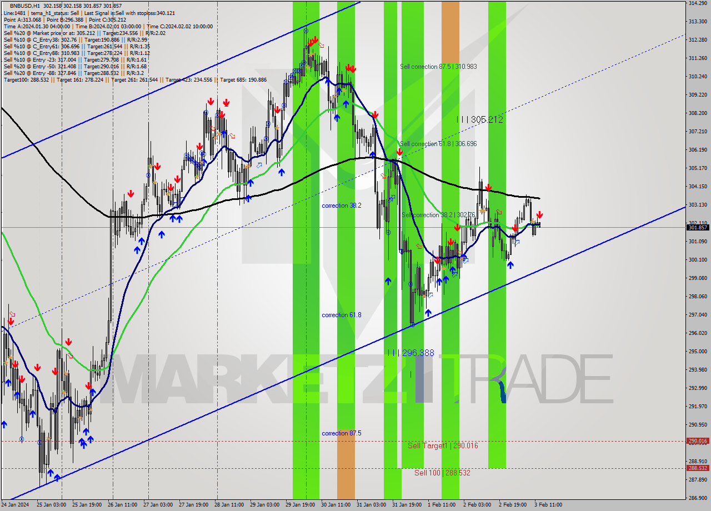This screenshot has width=711, height=511.
Task: Click 'Sell %10 @ C_Entry88: 310.983' line
Action: point(77,53)
